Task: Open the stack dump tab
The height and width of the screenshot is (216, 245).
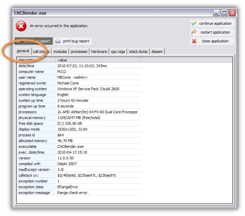Action: tap(138, 52)
